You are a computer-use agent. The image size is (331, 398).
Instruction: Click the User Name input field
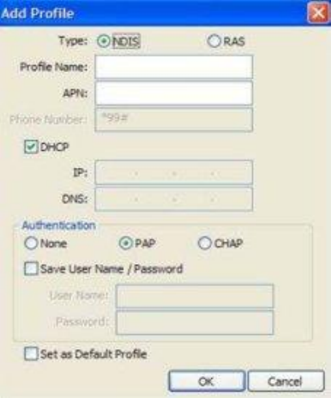(194, 297)
